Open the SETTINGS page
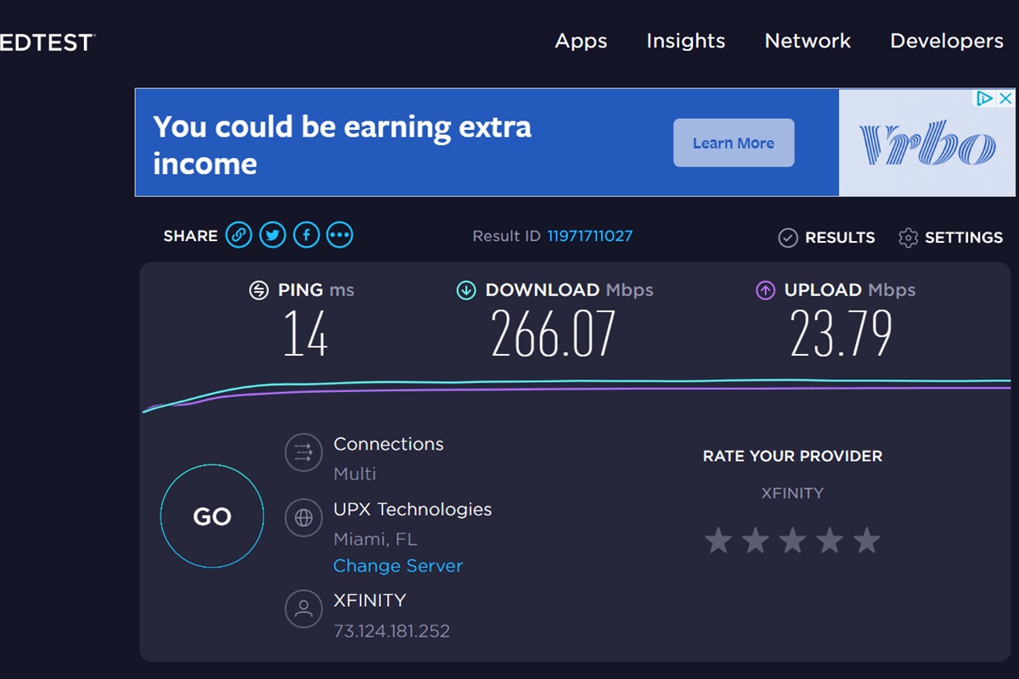Viewport: 1019px width, 679px height. tap(964, 238)
